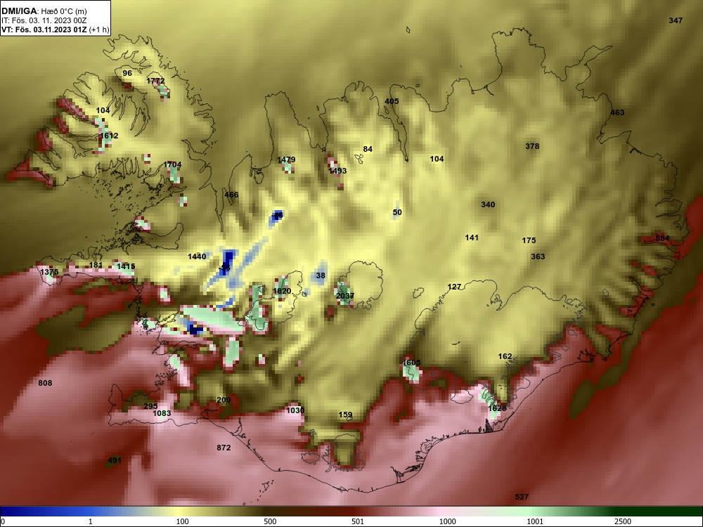Click the 463 label on the east coast
Screen dimensions: 703x527
coord(617,113)
